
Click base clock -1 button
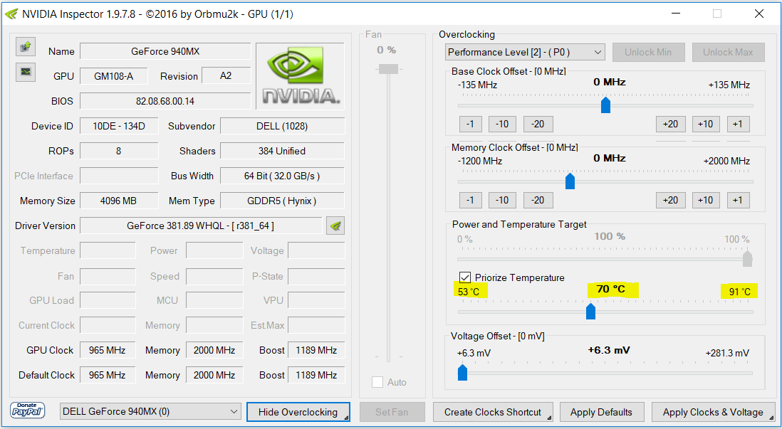pos(470,124)
